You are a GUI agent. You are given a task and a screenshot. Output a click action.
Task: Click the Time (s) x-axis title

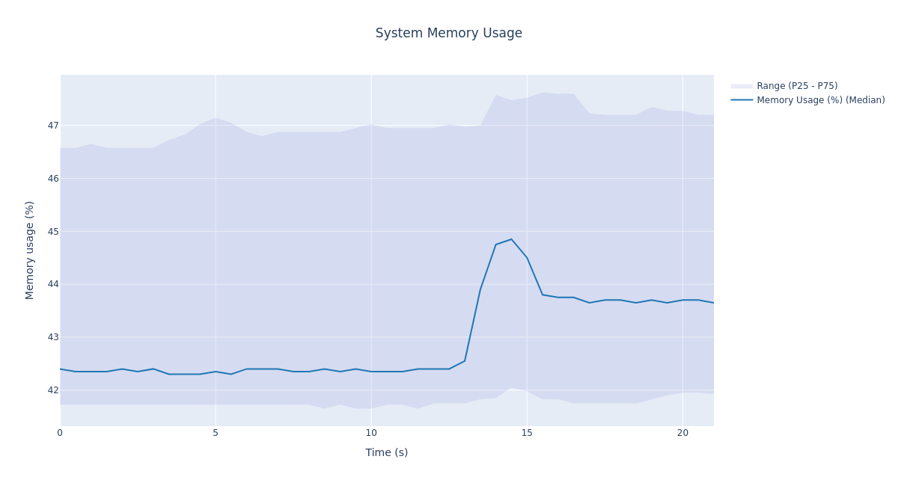click(386, 452)
